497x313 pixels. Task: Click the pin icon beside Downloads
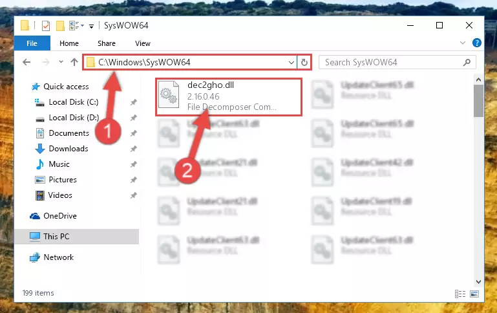(x=133, y=149)
